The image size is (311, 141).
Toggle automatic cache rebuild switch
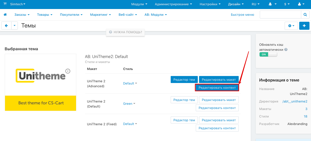click(268, 54)
